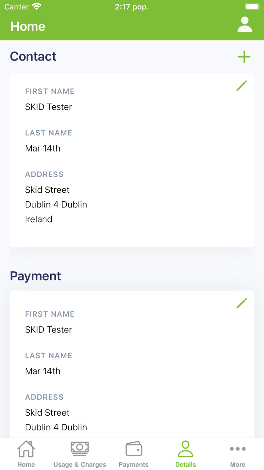Viewport: 264px width, 470px height.
Task: Tap the Wi-Fi status icon
Action: coord(37,7)
